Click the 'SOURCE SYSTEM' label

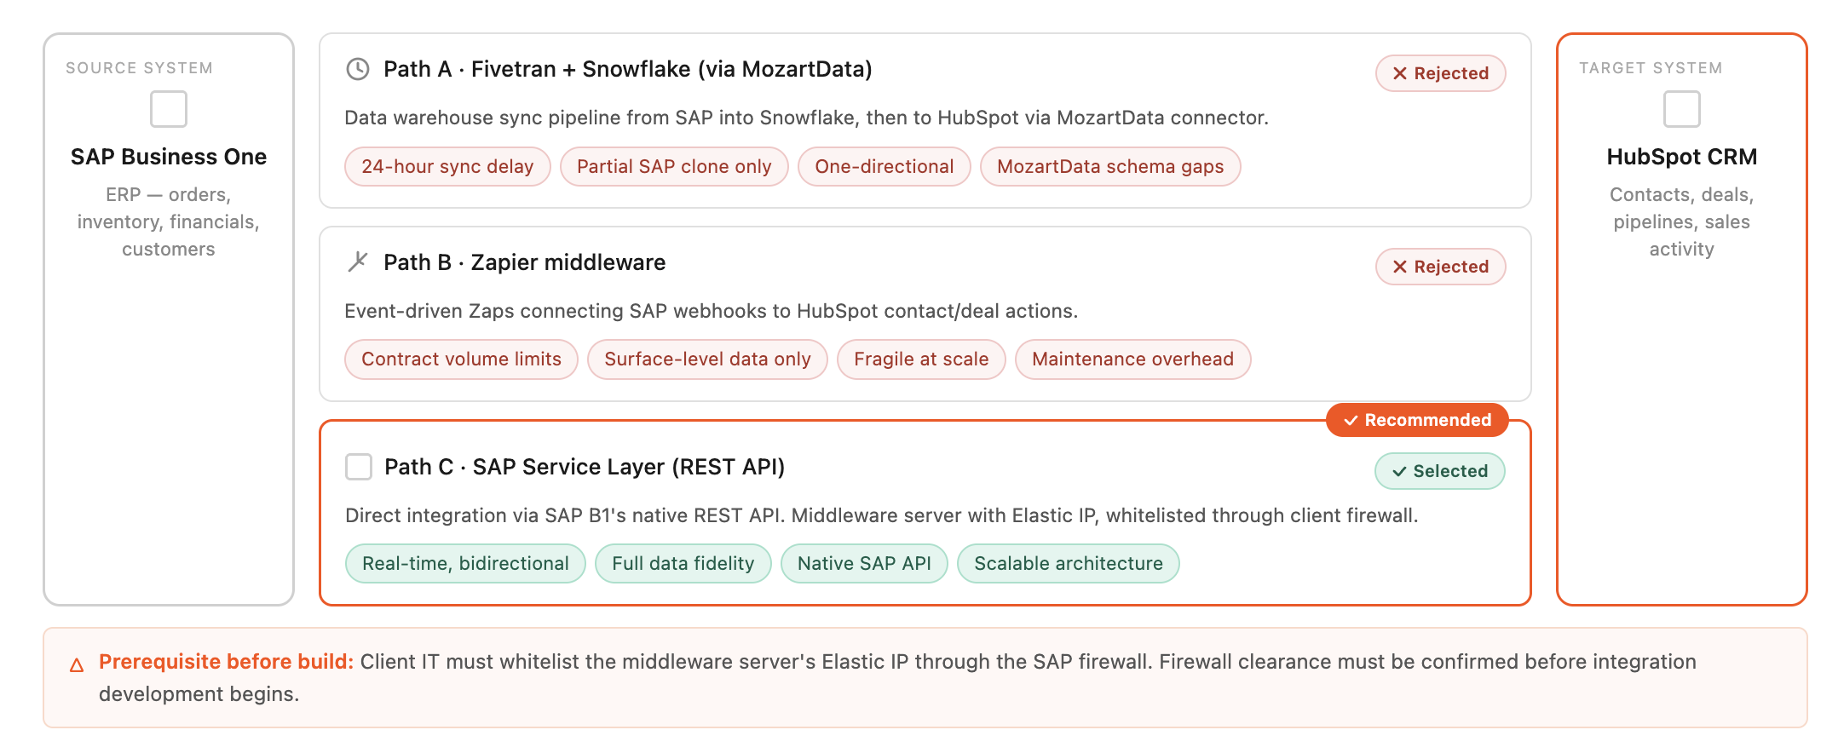pos(140,68)
